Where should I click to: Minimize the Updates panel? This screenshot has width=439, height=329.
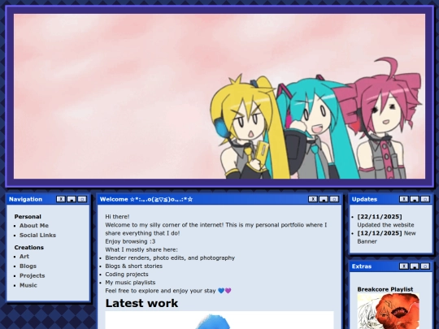(x=415, y=199)
